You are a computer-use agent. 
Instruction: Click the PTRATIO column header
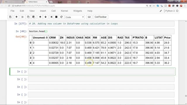[x=138, y=38]
